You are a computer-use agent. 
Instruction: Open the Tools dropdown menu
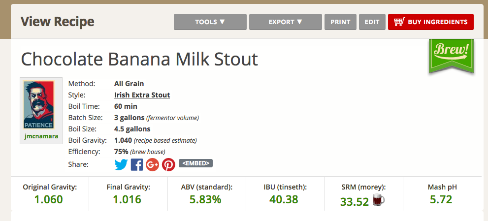pos(210,22)
